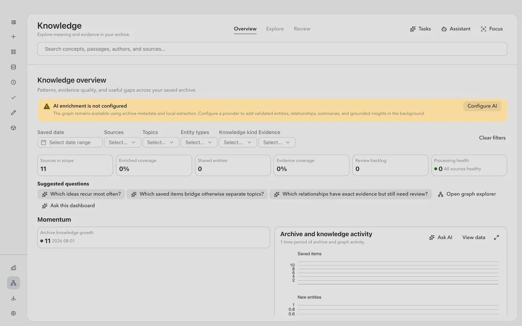Open the grid dashboard icon in sidebar

point(13,52)
